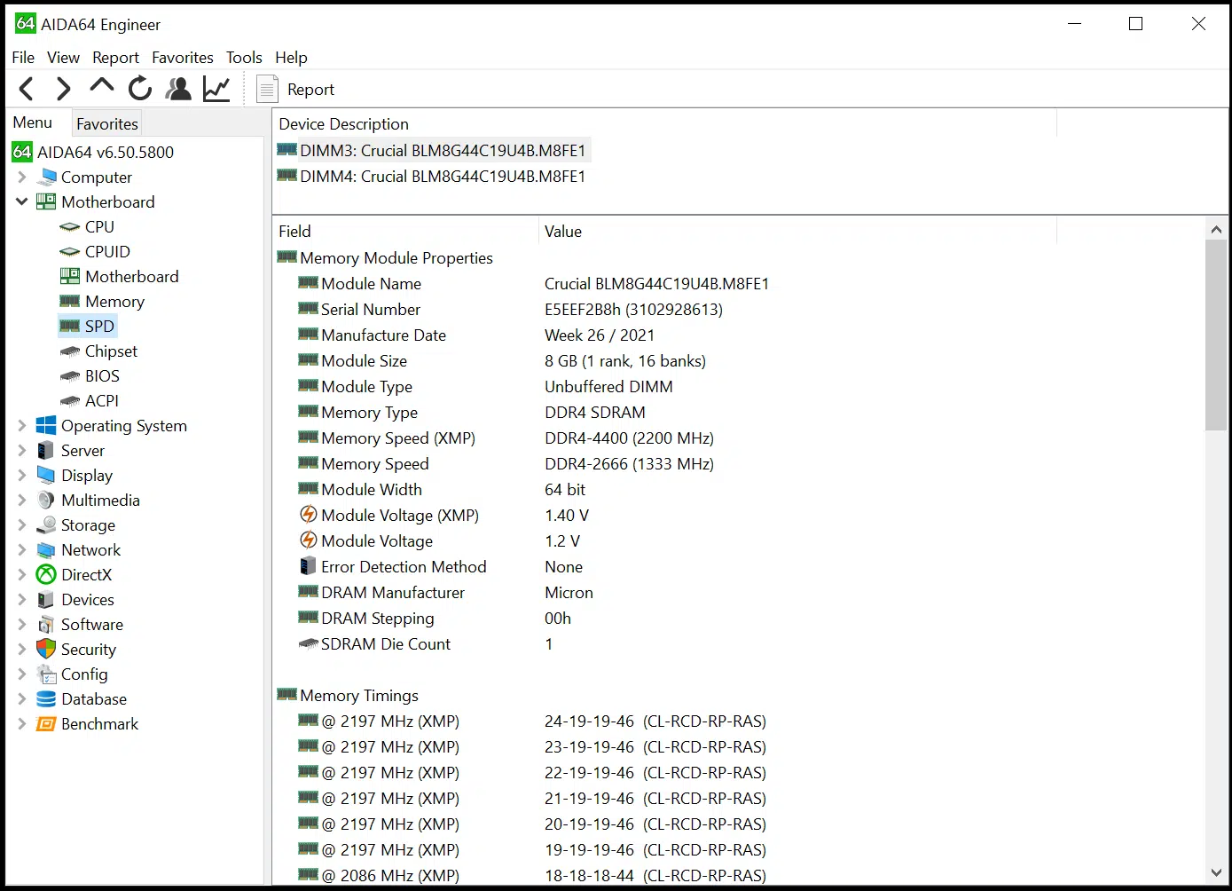Viewport: 1232px width, 891px height.
Task: Click the up-level arrow toolbar icon
Action: point(102,85)
